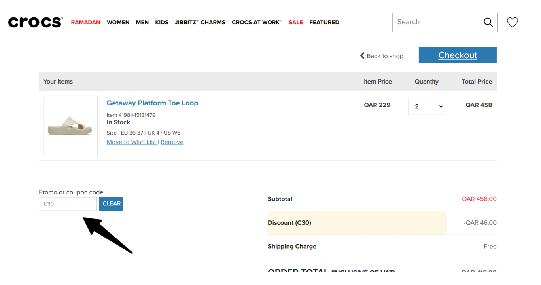
Task: Click the Discount (C30) label
Action: click(x=289, y=223)
